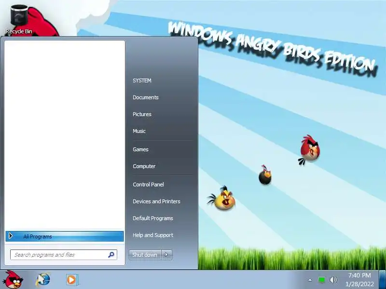The height and width of the screenshot is (289, 386).
Task: Click the Show desktop strip
Action: point(383,280)
